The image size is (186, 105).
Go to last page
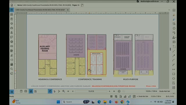(x=114, y=91)
